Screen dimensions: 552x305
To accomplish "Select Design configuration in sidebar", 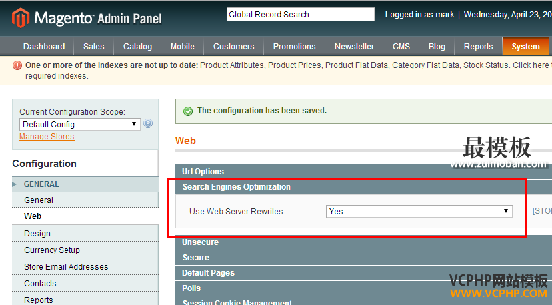I will point(85,234).
